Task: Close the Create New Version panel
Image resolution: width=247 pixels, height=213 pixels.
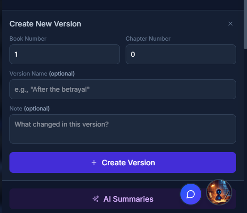Action: (230, 24)
